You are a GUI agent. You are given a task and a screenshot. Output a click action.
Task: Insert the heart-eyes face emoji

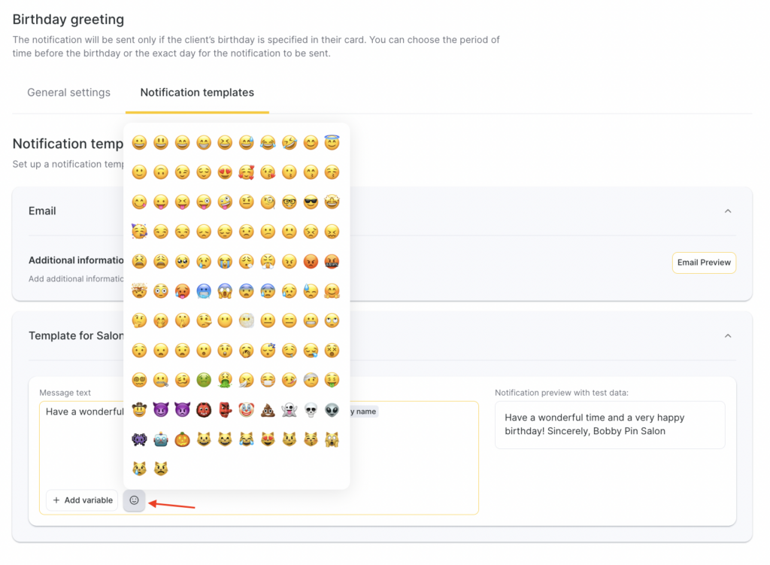225,172
